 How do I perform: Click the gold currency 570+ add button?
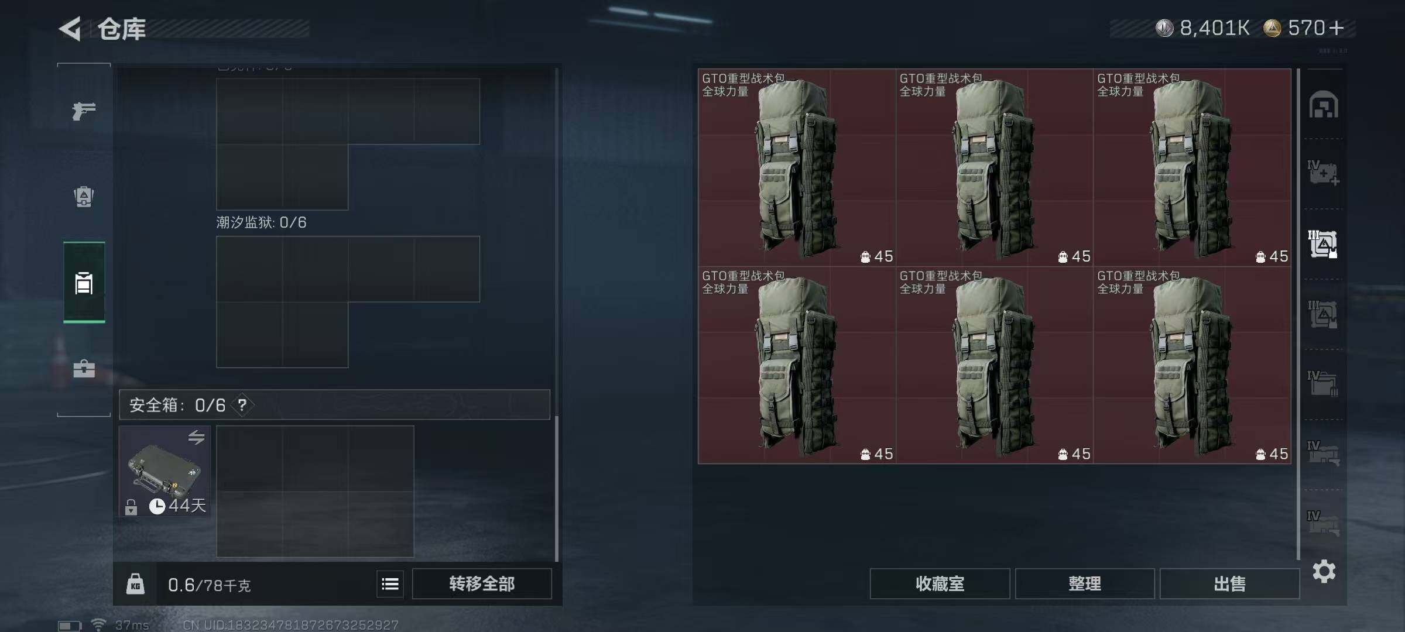coord(1337,28)
